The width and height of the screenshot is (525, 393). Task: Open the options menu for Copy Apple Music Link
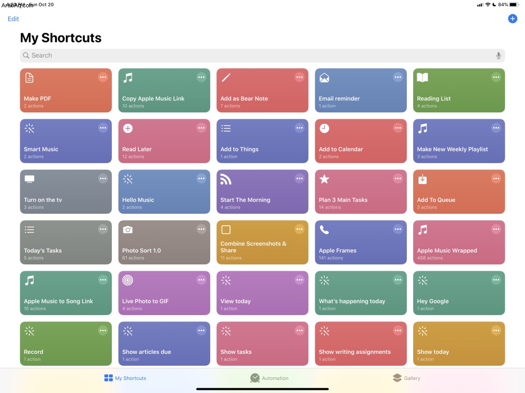[201, 77]
